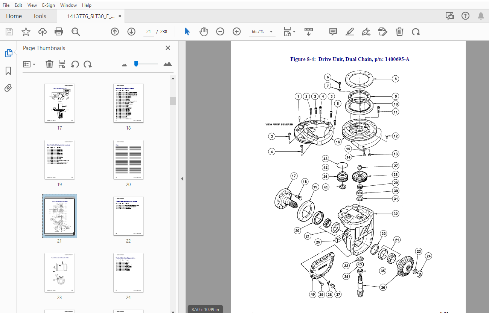Switch to the Home tab
Image resolution: width=489 pixels, height=313 pixels.
pyautogui.click(x=14, y=16)
